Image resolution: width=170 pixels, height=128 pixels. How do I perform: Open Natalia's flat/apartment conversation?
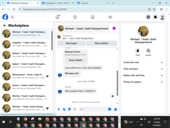click(x=26, y=55)
